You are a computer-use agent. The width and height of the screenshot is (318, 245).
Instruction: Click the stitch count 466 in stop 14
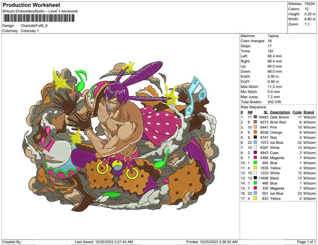(265, 183)
